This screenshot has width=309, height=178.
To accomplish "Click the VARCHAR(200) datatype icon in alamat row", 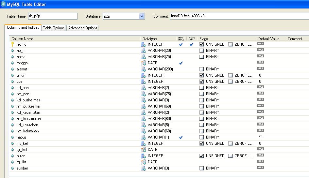I will pos(144,69).
